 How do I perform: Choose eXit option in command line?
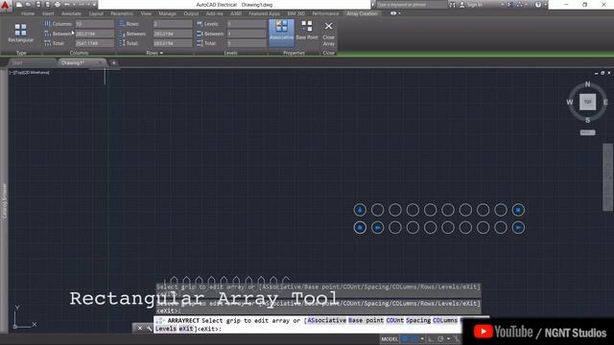click(186, 329)
